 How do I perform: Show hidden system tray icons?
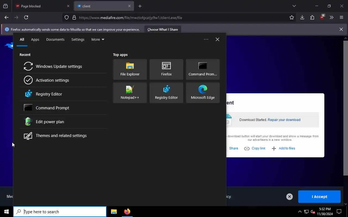click(300, 212)
